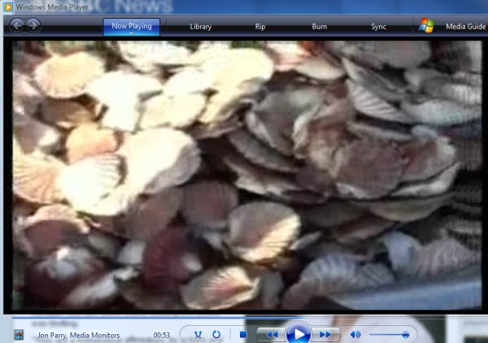
Task: Skip to next track
Action: 325,334
